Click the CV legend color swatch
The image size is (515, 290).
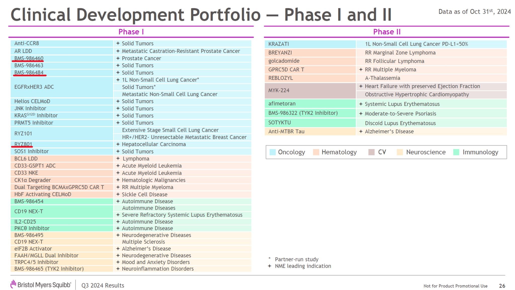(371, 152)
